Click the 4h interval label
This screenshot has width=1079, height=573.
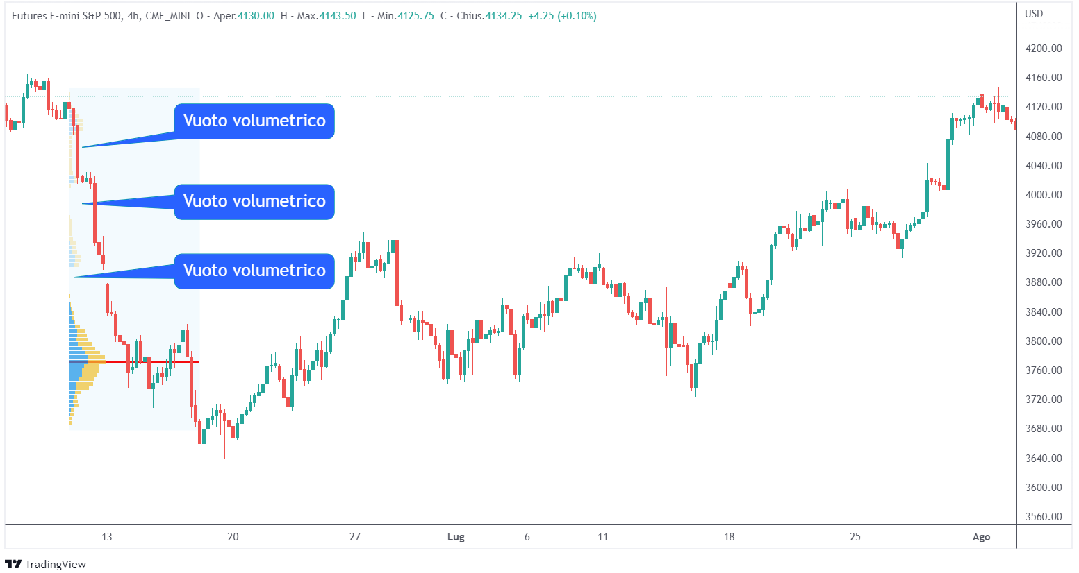pos(135,16)
